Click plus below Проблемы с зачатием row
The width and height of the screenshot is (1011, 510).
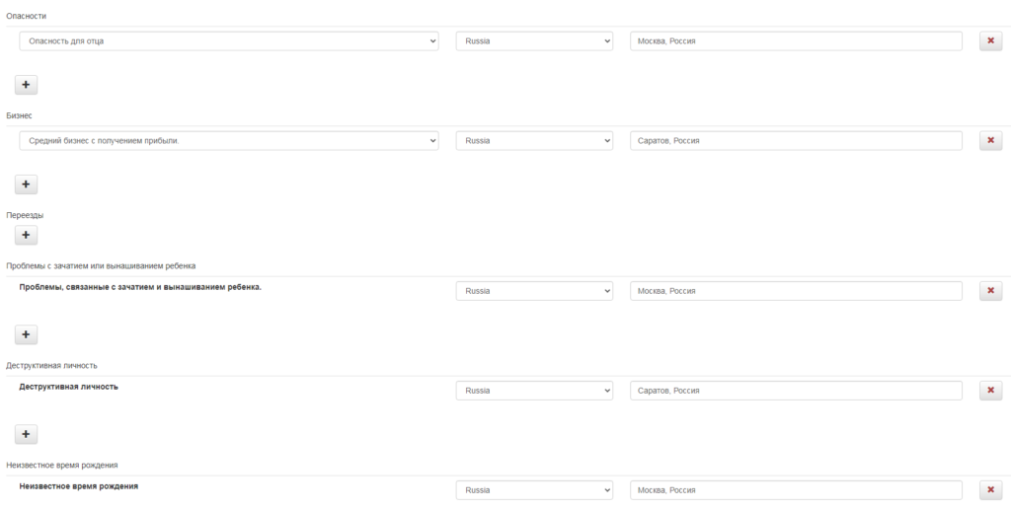[x=27, y=334]
